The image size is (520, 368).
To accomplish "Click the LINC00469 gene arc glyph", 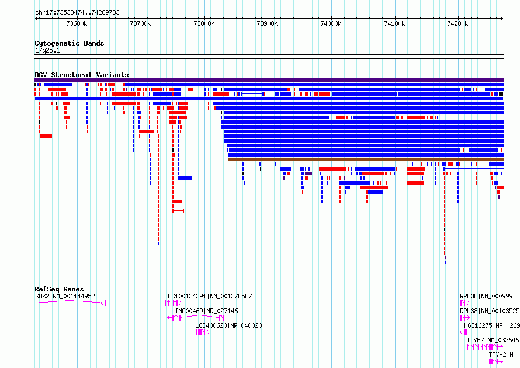I will click(195, 318).
